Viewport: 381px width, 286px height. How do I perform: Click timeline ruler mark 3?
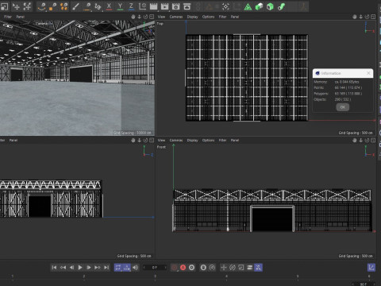155,276
